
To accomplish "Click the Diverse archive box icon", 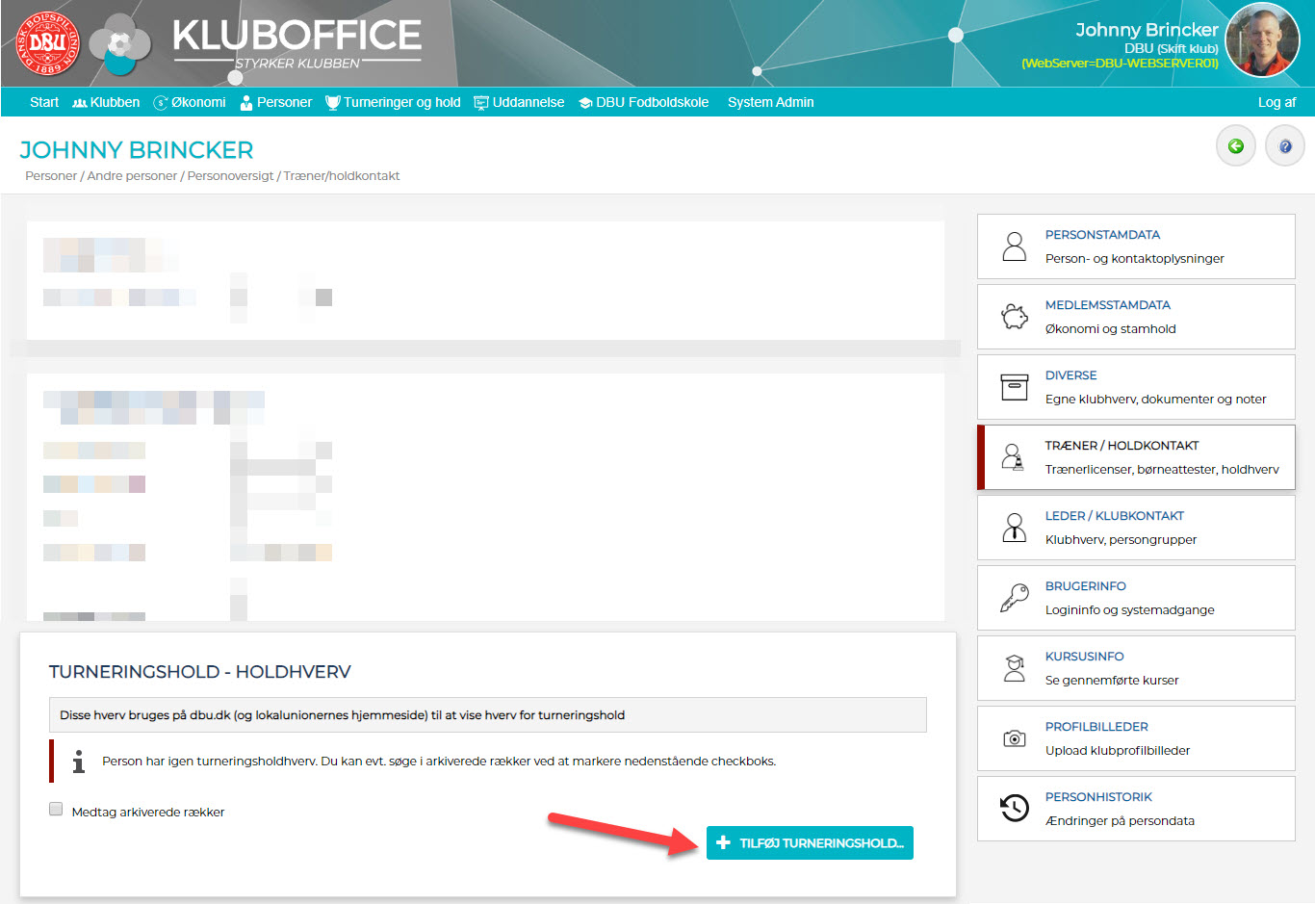I will (1015, 387).
